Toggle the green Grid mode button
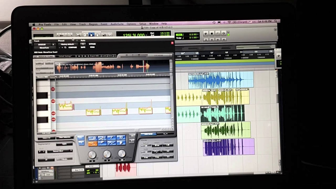 click(x=179, y=35)
